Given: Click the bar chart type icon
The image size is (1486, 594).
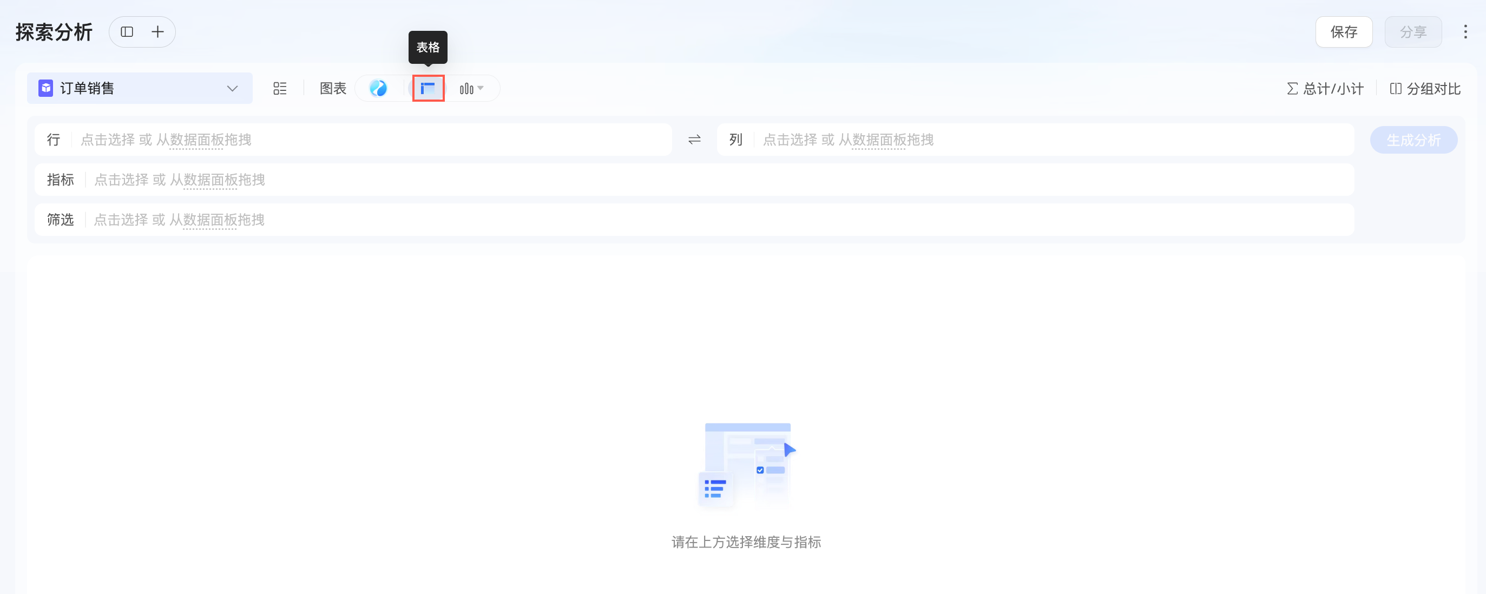Looking at the screenshot, I should click(x=467, y=88).
